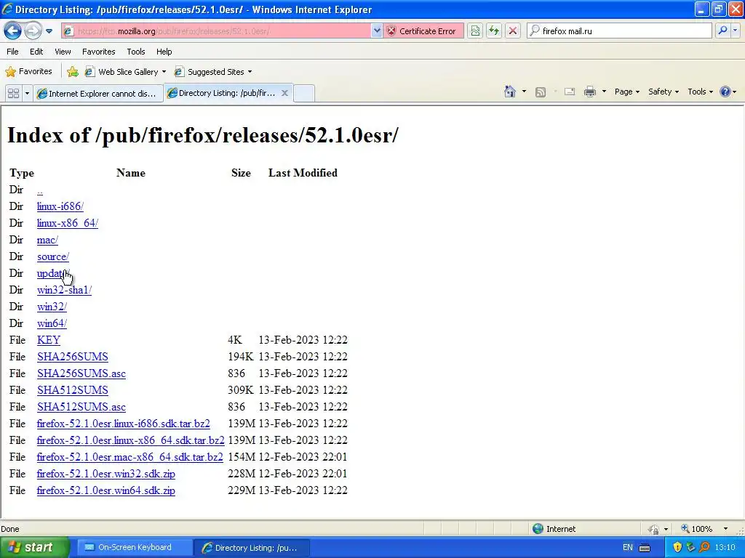Open the win32-sha1/ directory link
Image resolution: width=745 pixels, height=558 pixels.
point(64,290)
